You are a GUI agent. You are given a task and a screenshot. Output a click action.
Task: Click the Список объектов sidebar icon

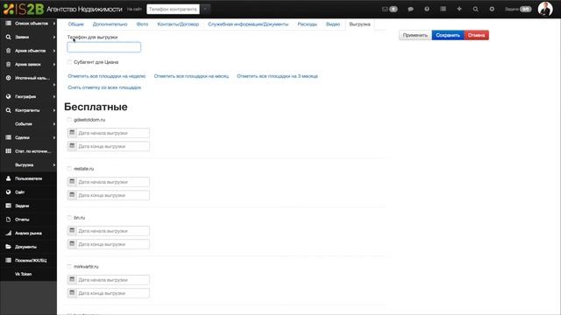pyautogui.click(x=8, y=24)
